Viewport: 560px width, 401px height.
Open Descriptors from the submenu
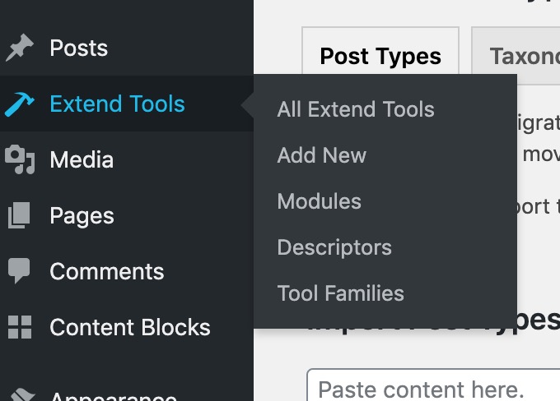(334, 247)
